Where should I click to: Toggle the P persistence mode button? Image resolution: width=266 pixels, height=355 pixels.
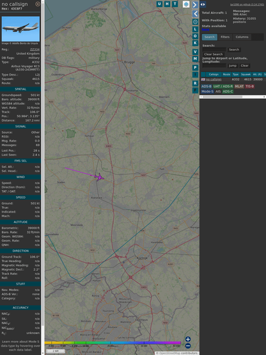pyautogui.click(x=195, y=67)
